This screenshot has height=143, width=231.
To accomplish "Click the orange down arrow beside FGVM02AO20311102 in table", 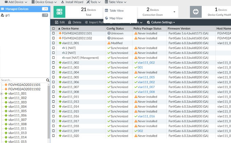I will pos(60,38).
